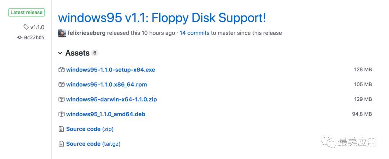Download Source code as tar.gz
This screenshot has width=389, height=159.
point(93,144)
